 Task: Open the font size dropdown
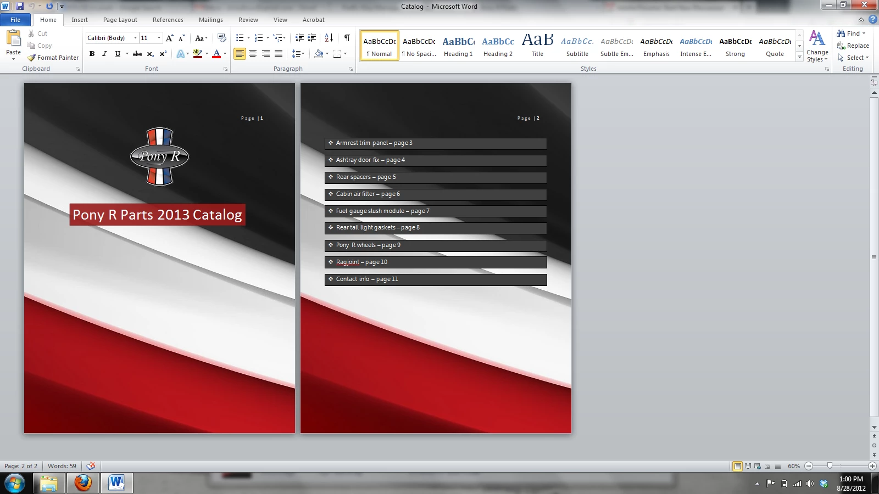pos(159,38)
